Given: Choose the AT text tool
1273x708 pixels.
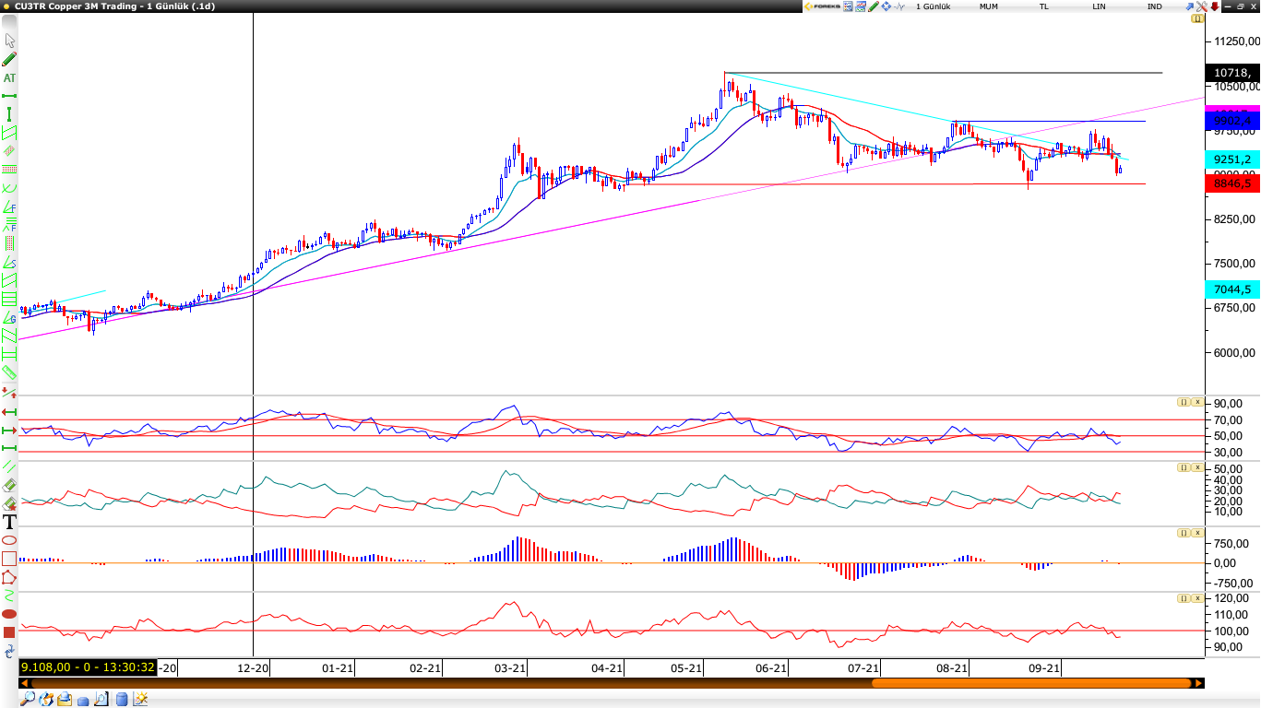Looking at the screenshot, I should pos(9,78).
